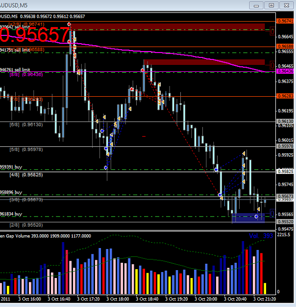The height and width of the screenshot is (307, 296).
Task: Click the [5/8] (0.95978) level label
Action: 26,149
